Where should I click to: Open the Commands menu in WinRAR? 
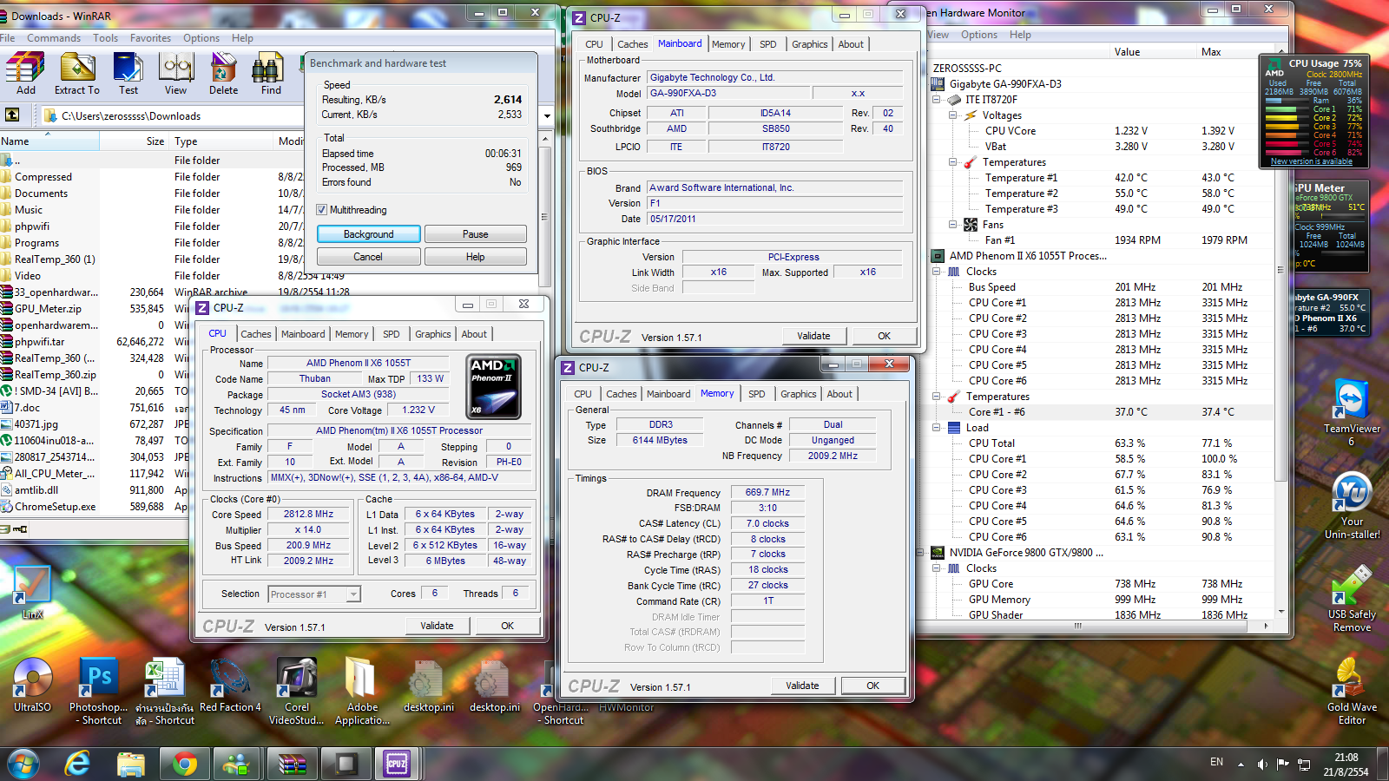tap(54, 38)
